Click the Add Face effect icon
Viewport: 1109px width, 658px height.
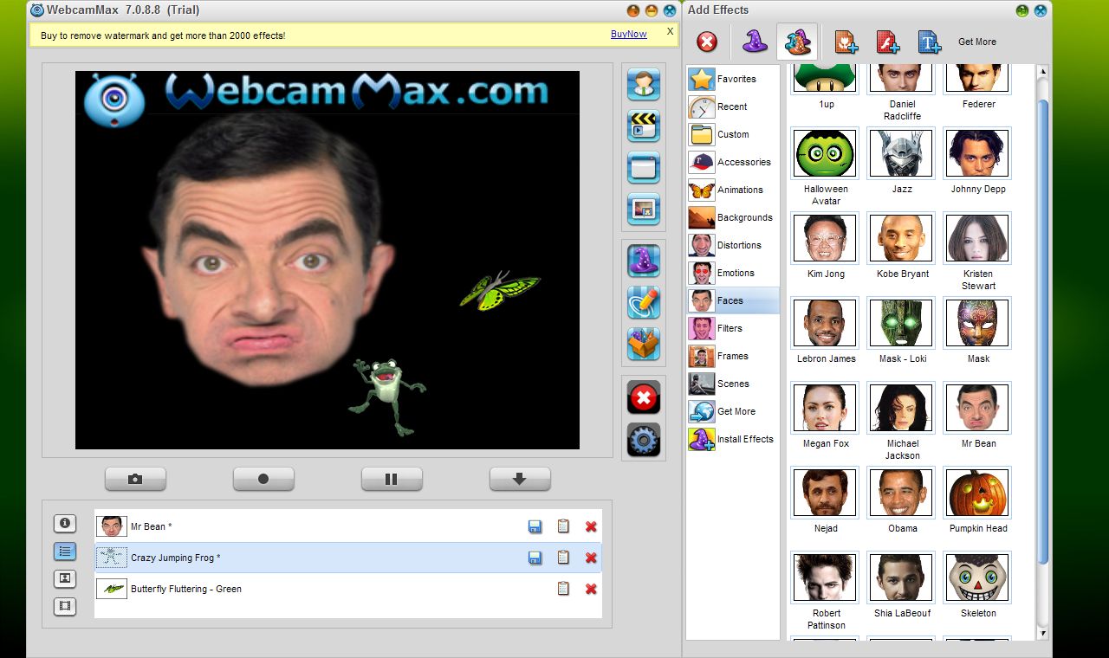844,41
